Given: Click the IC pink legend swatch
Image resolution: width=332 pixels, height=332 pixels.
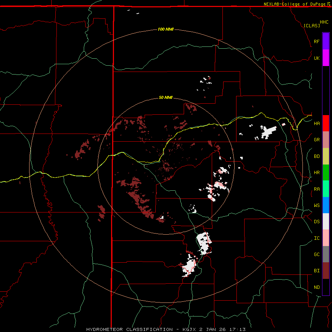Looking at the screenshot, I should tap(326, 238).
